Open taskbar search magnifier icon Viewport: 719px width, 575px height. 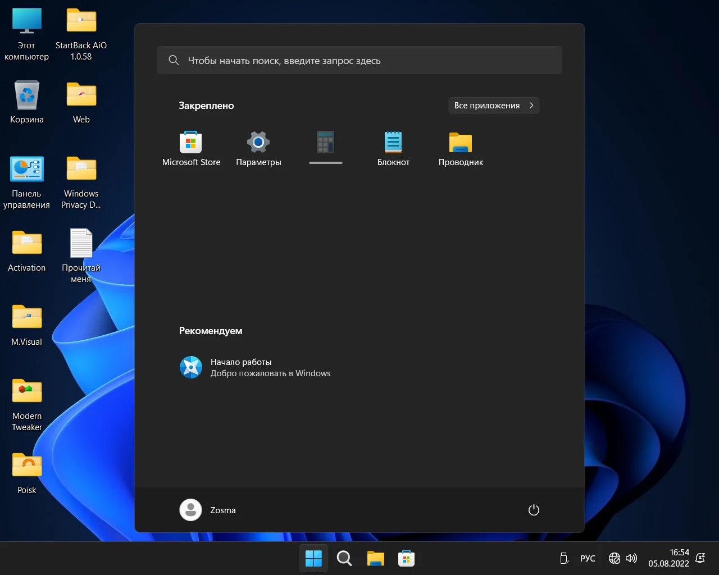tap(344, 558)
